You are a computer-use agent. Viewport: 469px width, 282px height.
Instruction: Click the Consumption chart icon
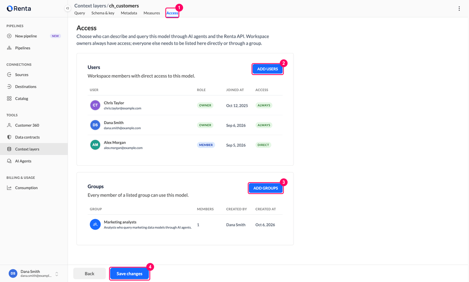coord(9,187)
